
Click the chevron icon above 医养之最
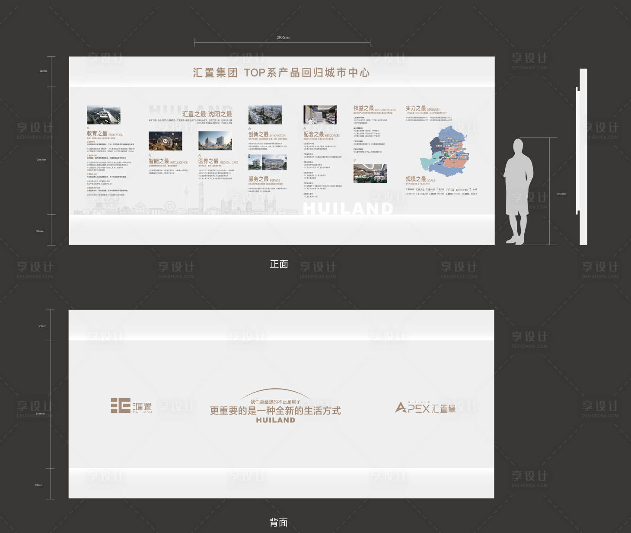[200, 155]
